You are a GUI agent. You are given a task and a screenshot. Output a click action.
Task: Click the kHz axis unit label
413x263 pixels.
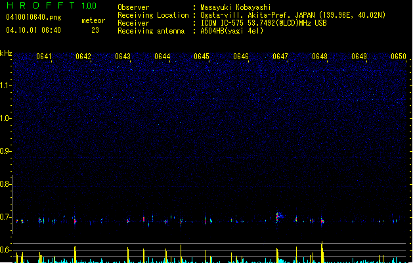[x=6, y=53]
